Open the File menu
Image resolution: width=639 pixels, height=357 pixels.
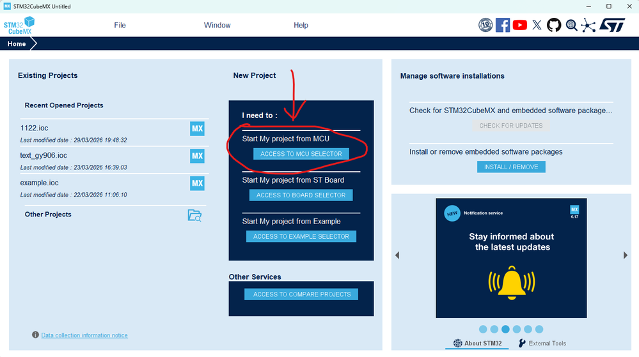pos(120,26)
